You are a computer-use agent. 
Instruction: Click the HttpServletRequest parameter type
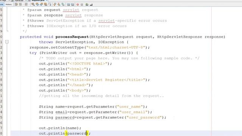tap(112, 37)
